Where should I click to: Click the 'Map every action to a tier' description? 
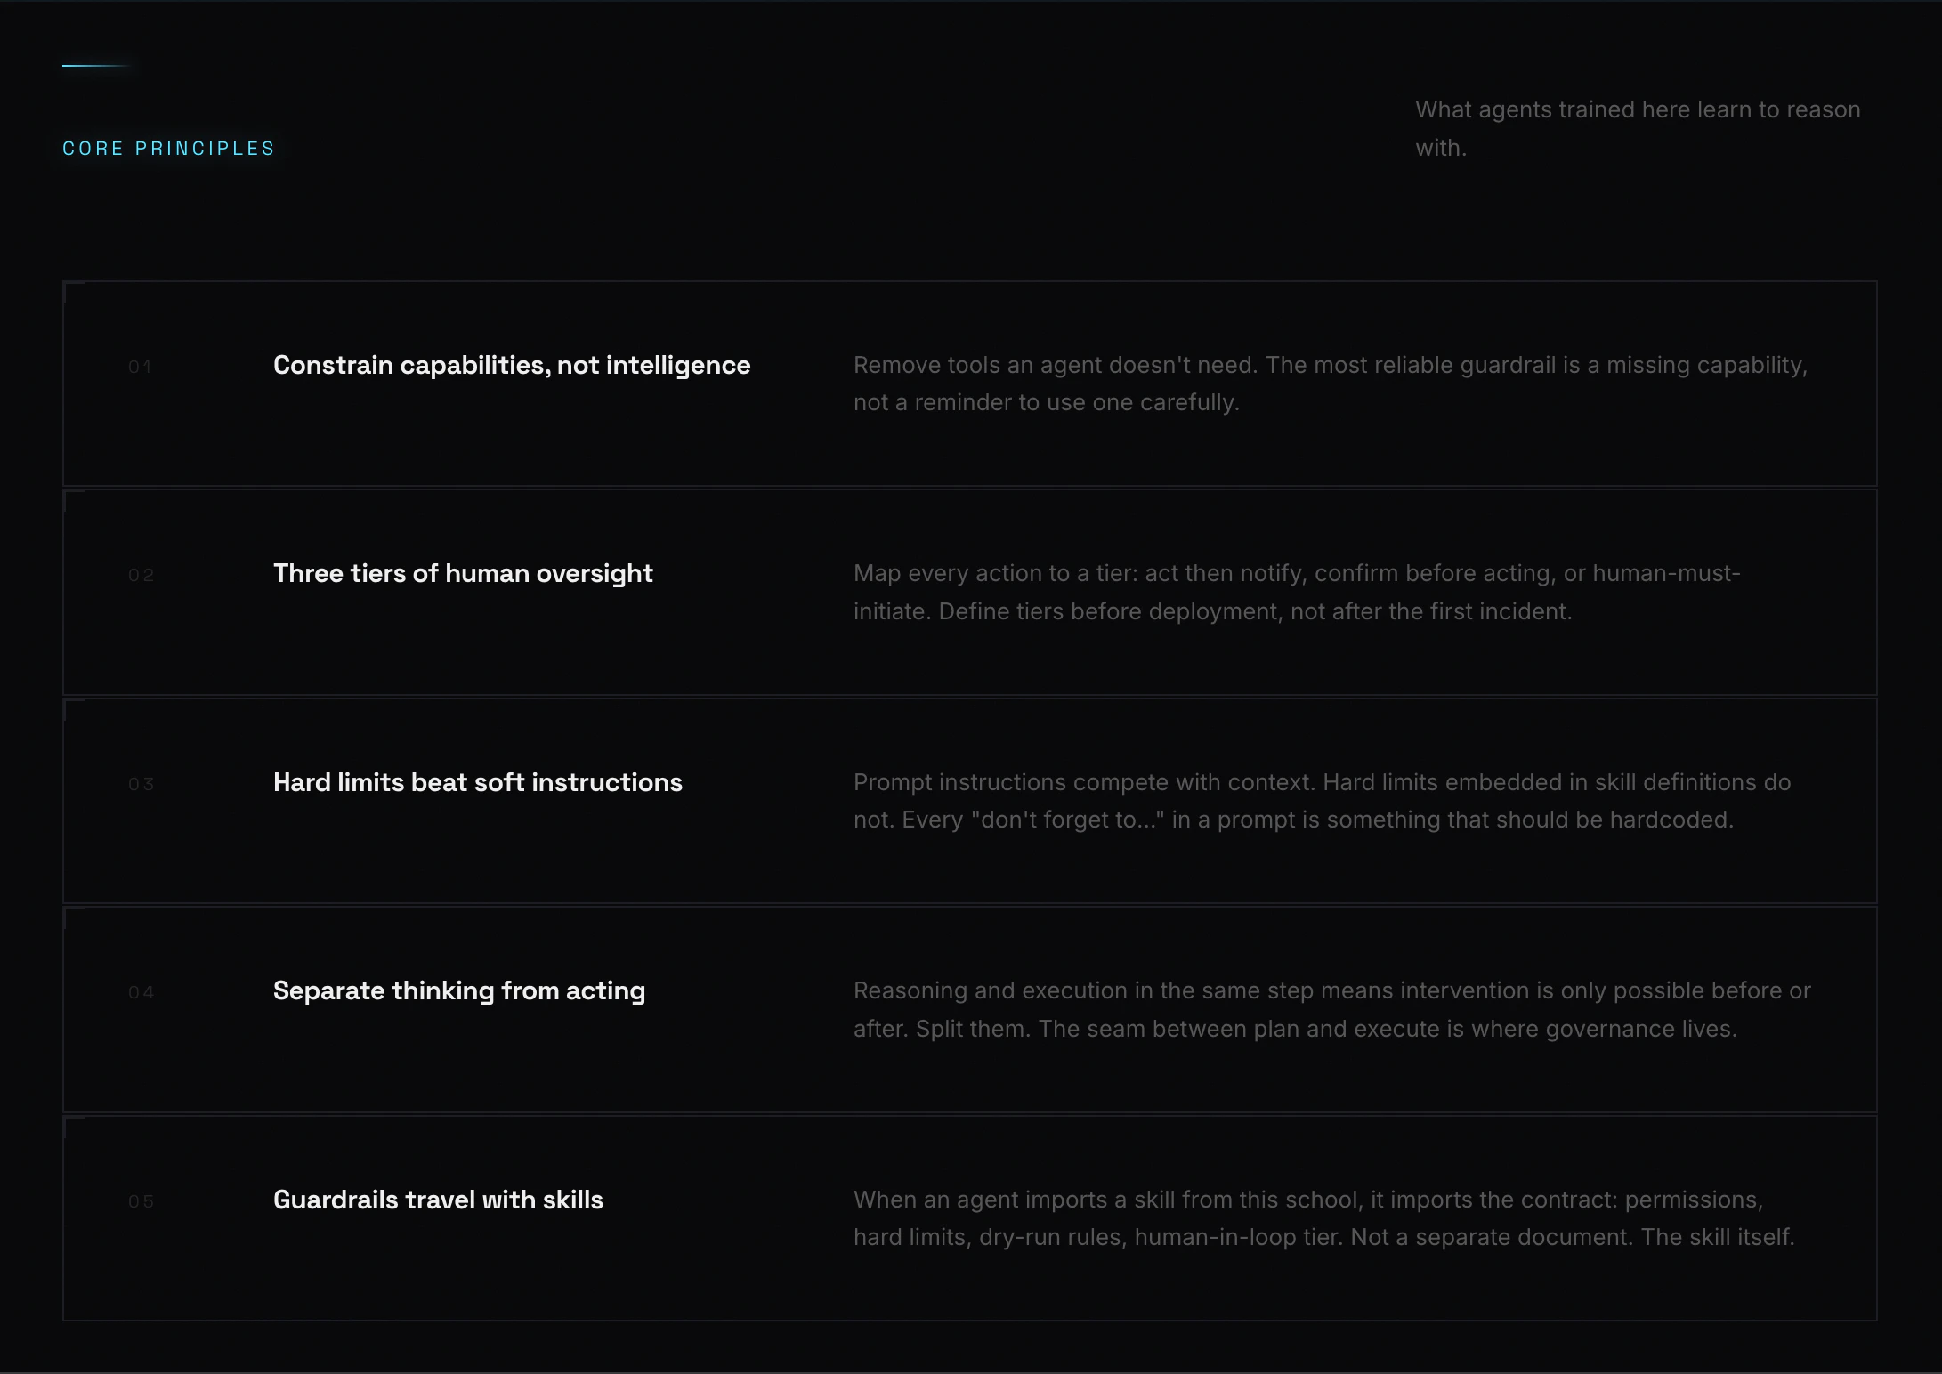point(1297,593)
